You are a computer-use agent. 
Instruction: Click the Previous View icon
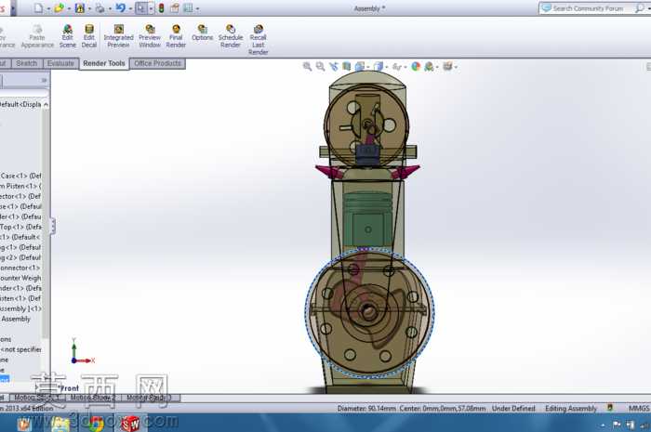(x=333, y=66)
